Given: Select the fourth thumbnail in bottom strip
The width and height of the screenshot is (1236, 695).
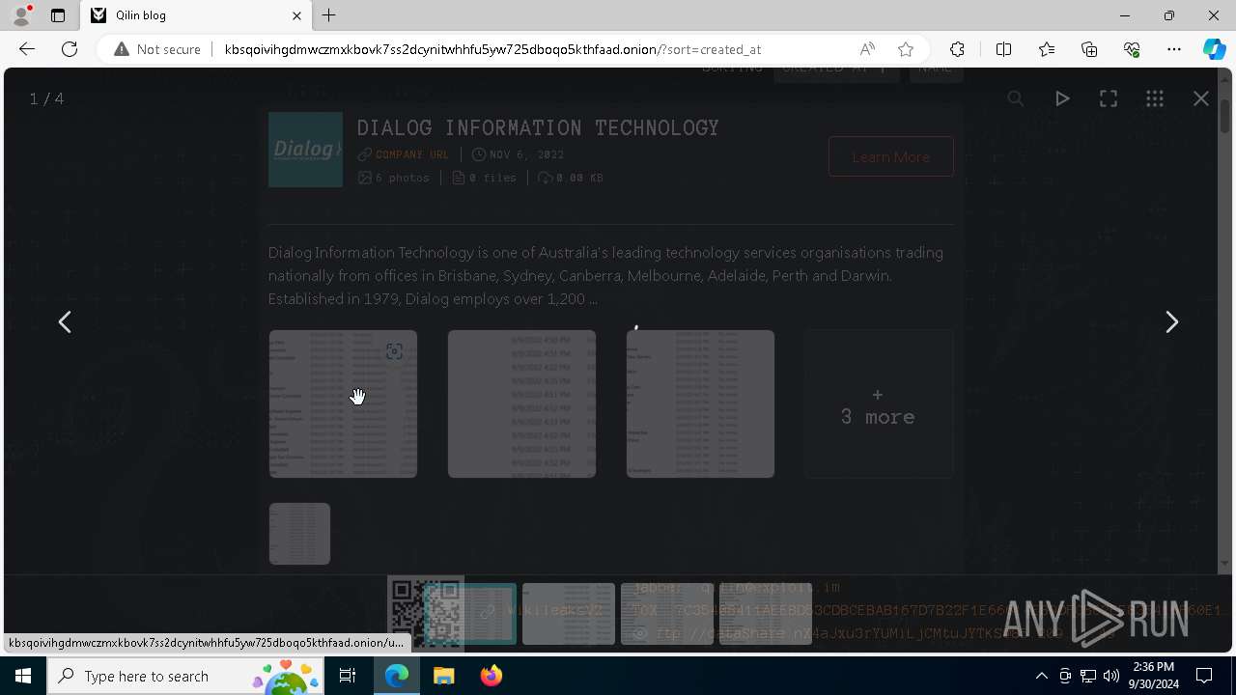Looking at the screenshot, I should (766, 614).
